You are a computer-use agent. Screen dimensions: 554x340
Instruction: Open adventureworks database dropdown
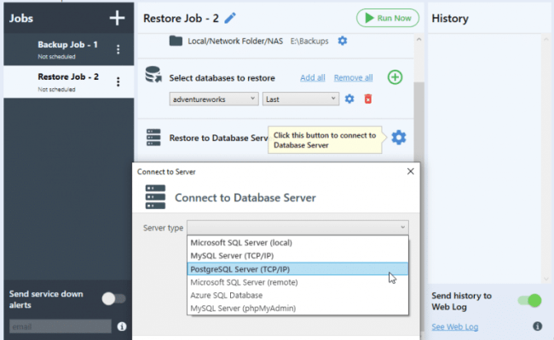[214, 99]
